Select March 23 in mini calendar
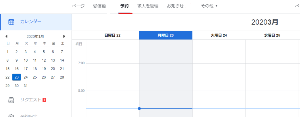The image size is (300, 117). [x=17, y=77]
